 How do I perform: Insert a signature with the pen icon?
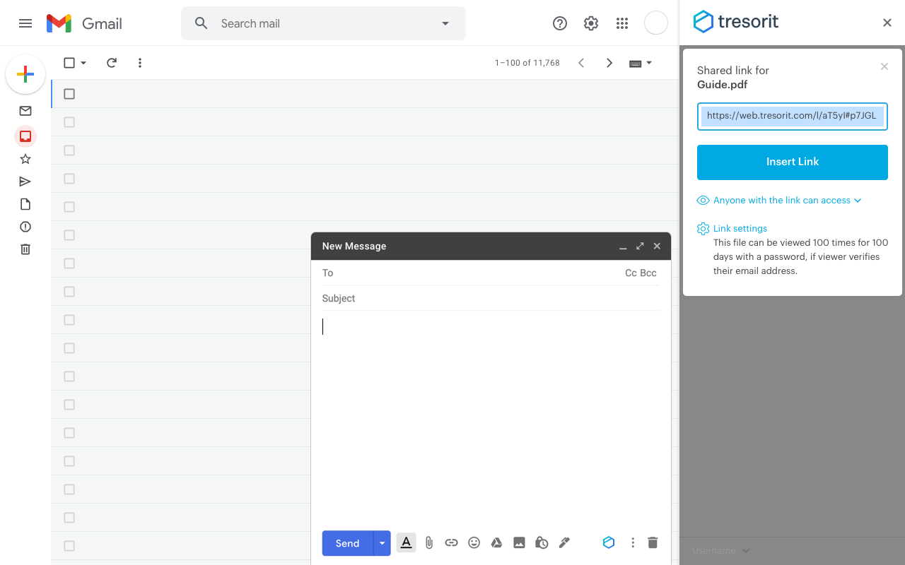click(x=564, y=542)
